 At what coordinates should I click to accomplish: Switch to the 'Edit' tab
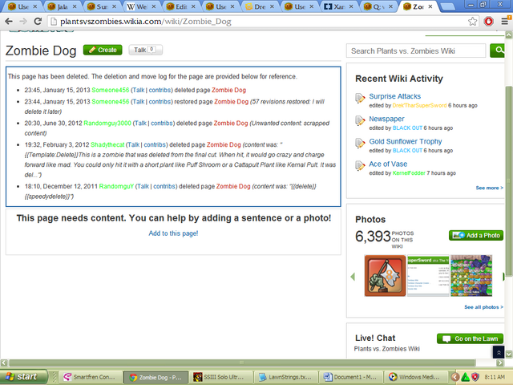click(x=181, y=6)
